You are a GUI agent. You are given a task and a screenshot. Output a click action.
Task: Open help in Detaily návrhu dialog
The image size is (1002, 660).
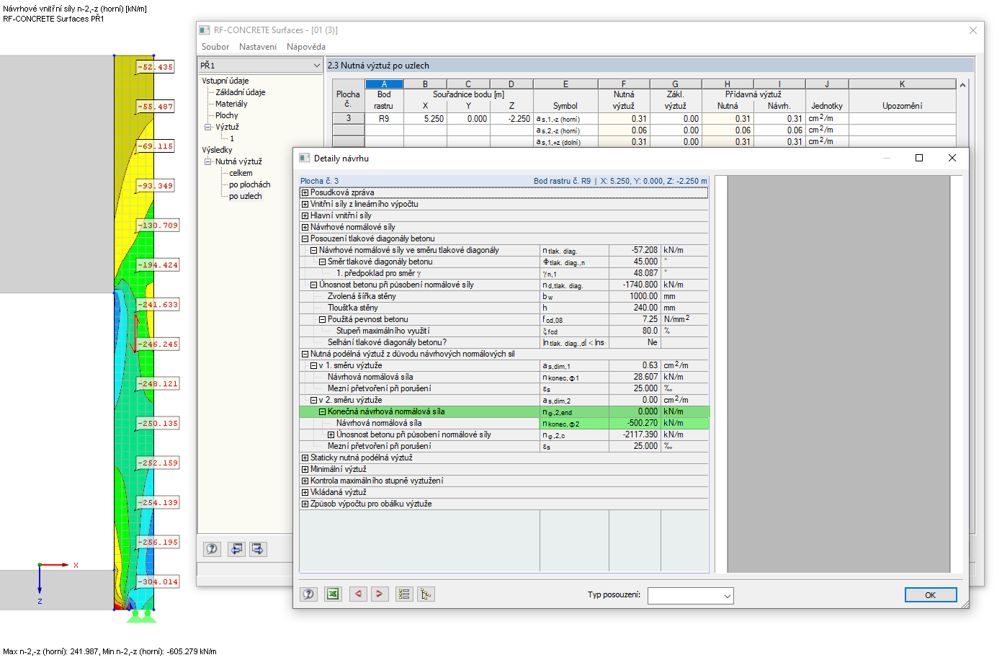(308, 594)
